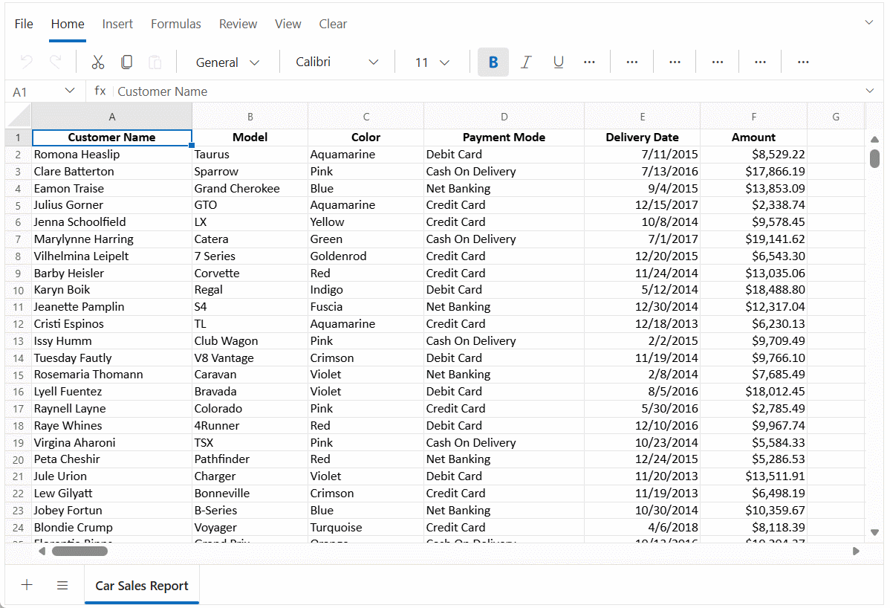Click the formula bar input
This screenshot has height=608, width=890.
click(488, 91)
